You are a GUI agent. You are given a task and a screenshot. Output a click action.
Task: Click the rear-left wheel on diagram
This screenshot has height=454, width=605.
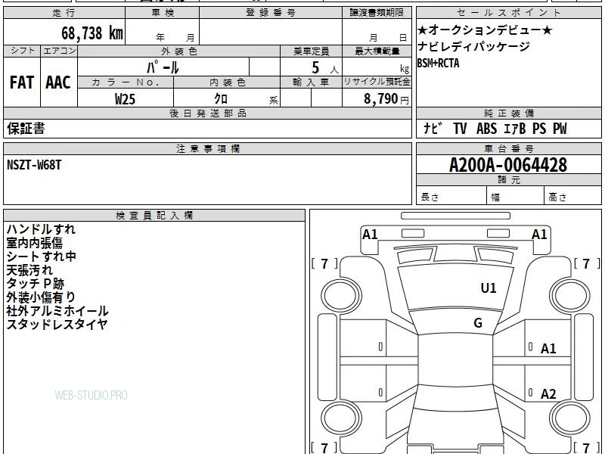coord(341,419)
